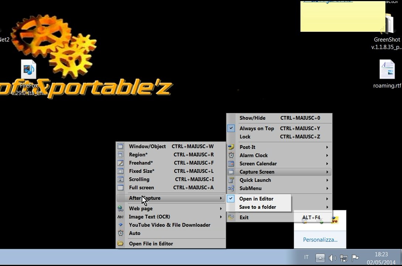The height and width of the screenshot is (266, 402).
Task: Select YouTube Video & File Downloader
Action: click(x=171, y=225)
